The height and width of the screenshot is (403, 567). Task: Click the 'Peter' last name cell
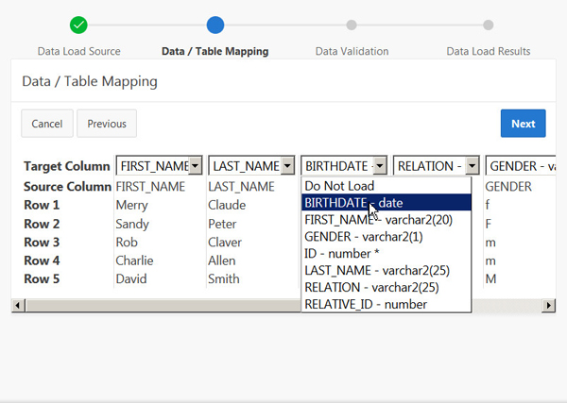click(222, 224)
